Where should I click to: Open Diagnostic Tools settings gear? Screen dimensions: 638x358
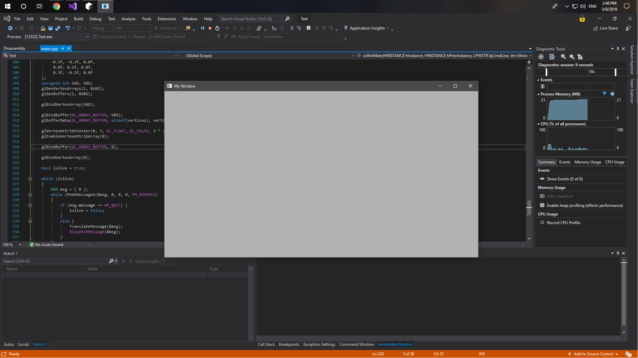click(541, 57)
